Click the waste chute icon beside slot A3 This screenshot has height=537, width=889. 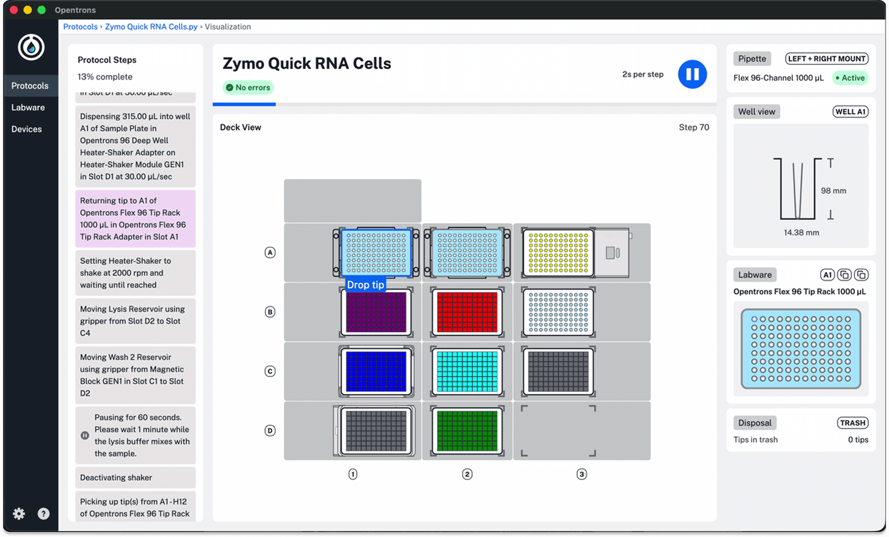(x=612, y=253)
